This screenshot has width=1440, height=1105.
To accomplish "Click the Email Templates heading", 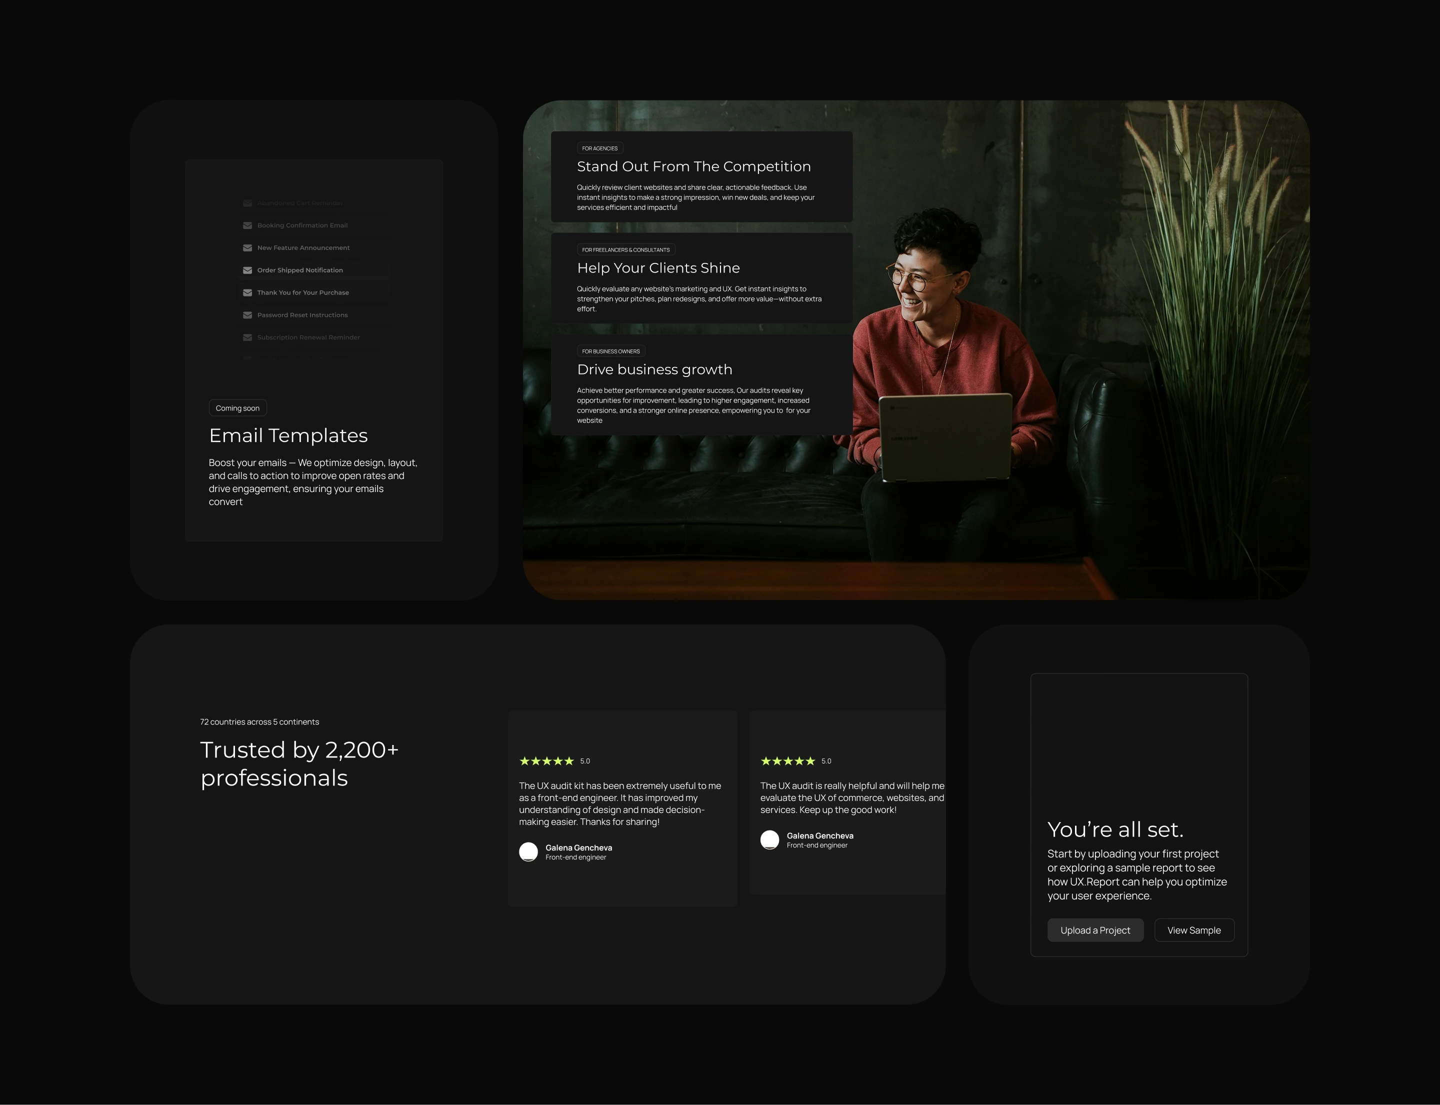I will tap(288, 435).
